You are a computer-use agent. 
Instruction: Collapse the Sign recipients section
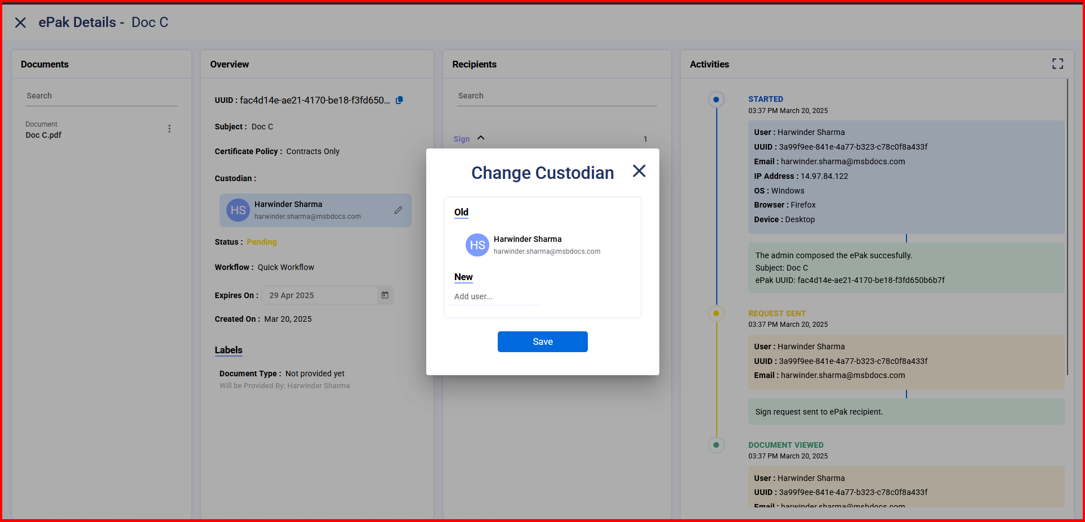(x=481, y=138)
